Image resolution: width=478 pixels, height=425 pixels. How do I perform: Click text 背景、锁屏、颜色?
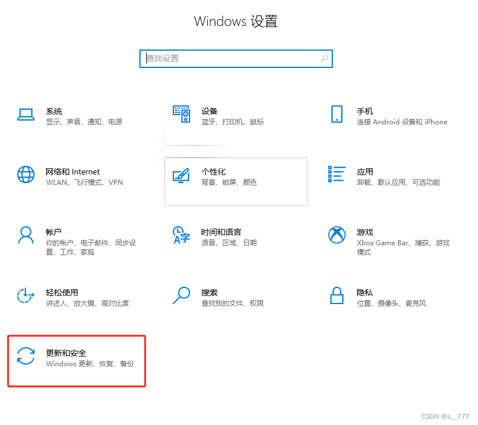[x=229, y=183]
